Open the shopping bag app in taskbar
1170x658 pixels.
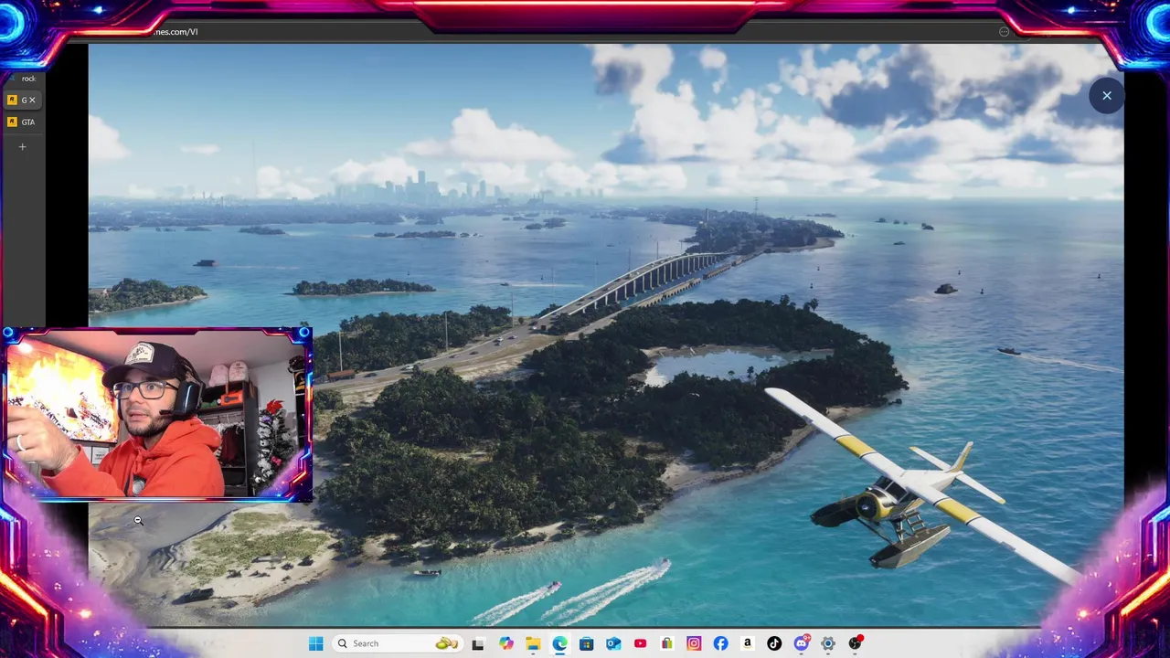click(667, 643)
